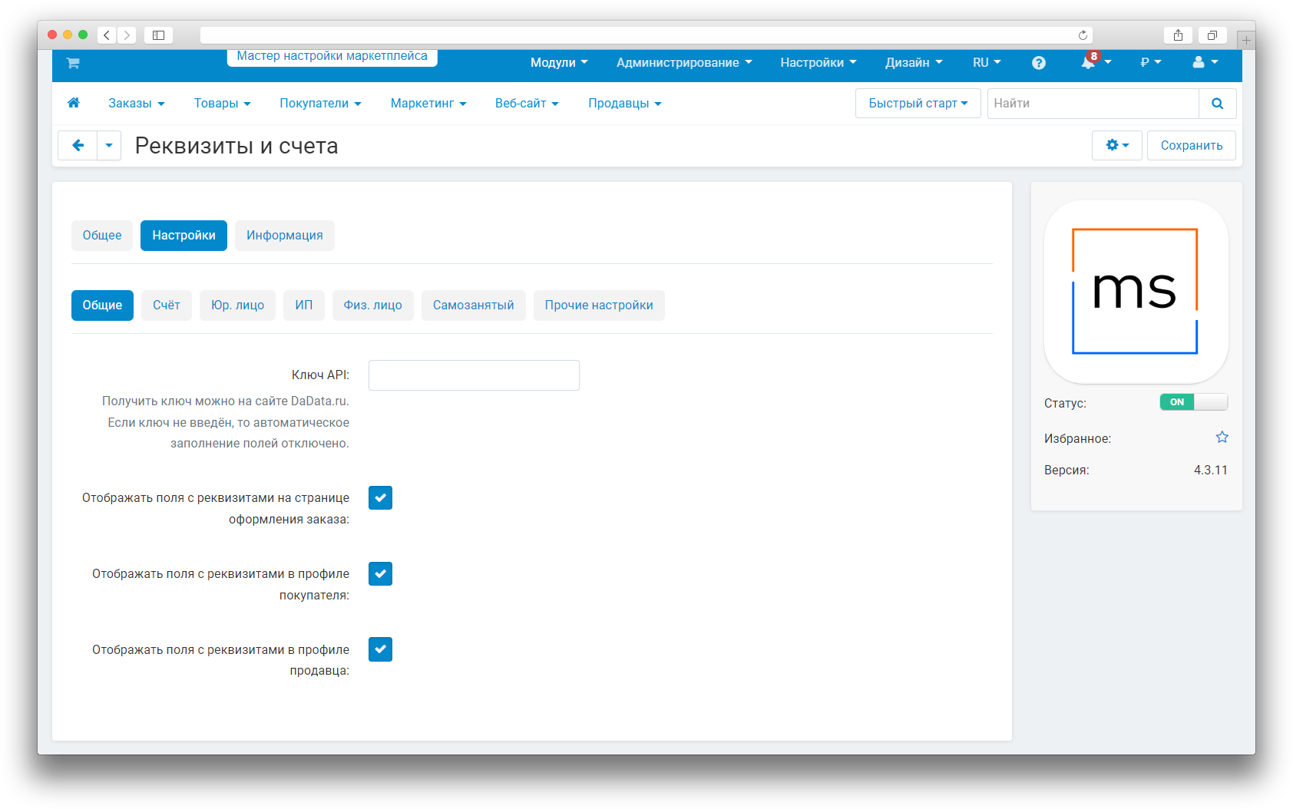Click the search magnifier button
The height and width of the screenshot is (809, 1293).
click(1217, 104)
